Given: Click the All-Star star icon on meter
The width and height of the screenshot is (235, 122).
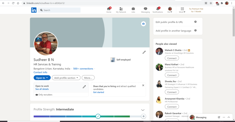Looking at the screenshot, I should tap(144, 116).
